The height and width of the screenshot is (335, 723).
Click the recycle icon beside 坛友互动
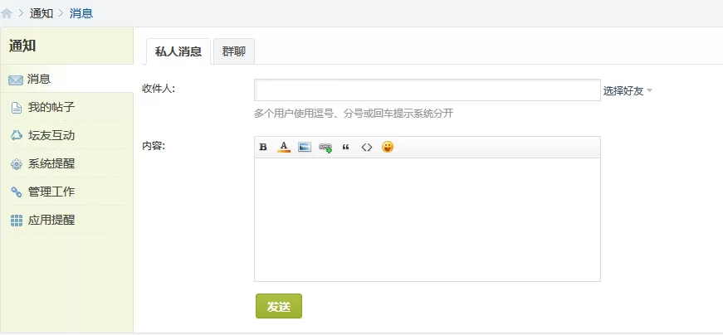(x=16, y=136)
